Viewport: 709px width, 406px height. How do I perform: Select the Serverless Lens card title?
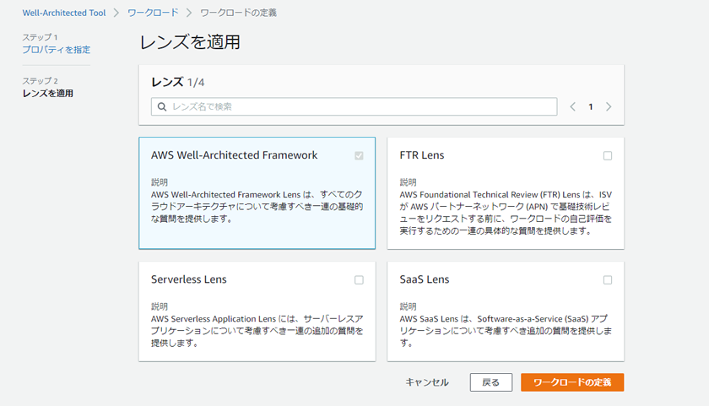[x=188, y=279]
